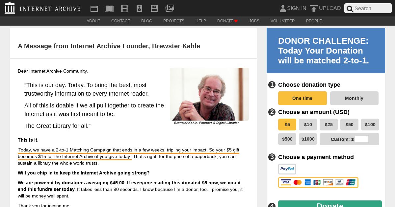Click the quote 'The Great Library for all.'
This screenshot has height=207, width=395.
[57, 126]
